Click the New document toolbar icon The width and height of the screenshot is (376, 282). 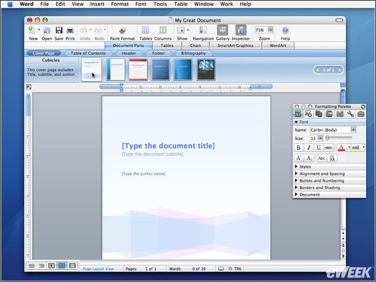pyautogui.click(x=32, y=30)
